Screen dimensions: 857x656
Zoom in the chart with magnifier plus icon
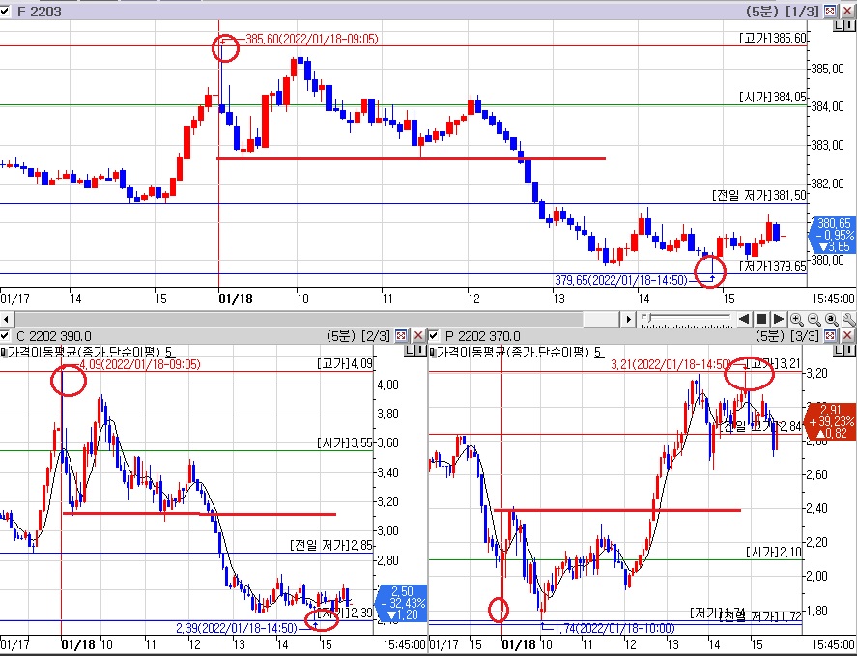(796, 319)
